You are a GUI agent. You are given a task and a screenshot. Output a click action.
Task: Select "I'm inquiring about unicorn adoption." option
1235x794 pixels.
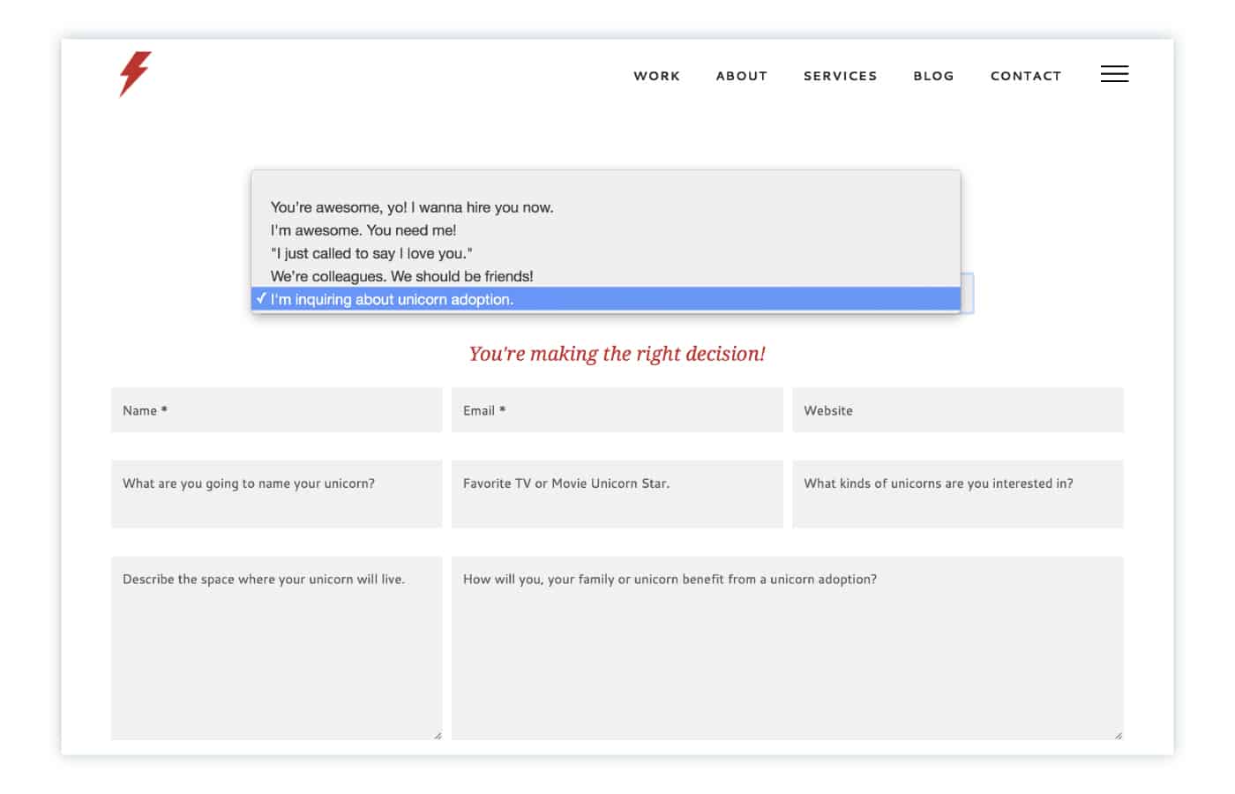click(393, 299)
